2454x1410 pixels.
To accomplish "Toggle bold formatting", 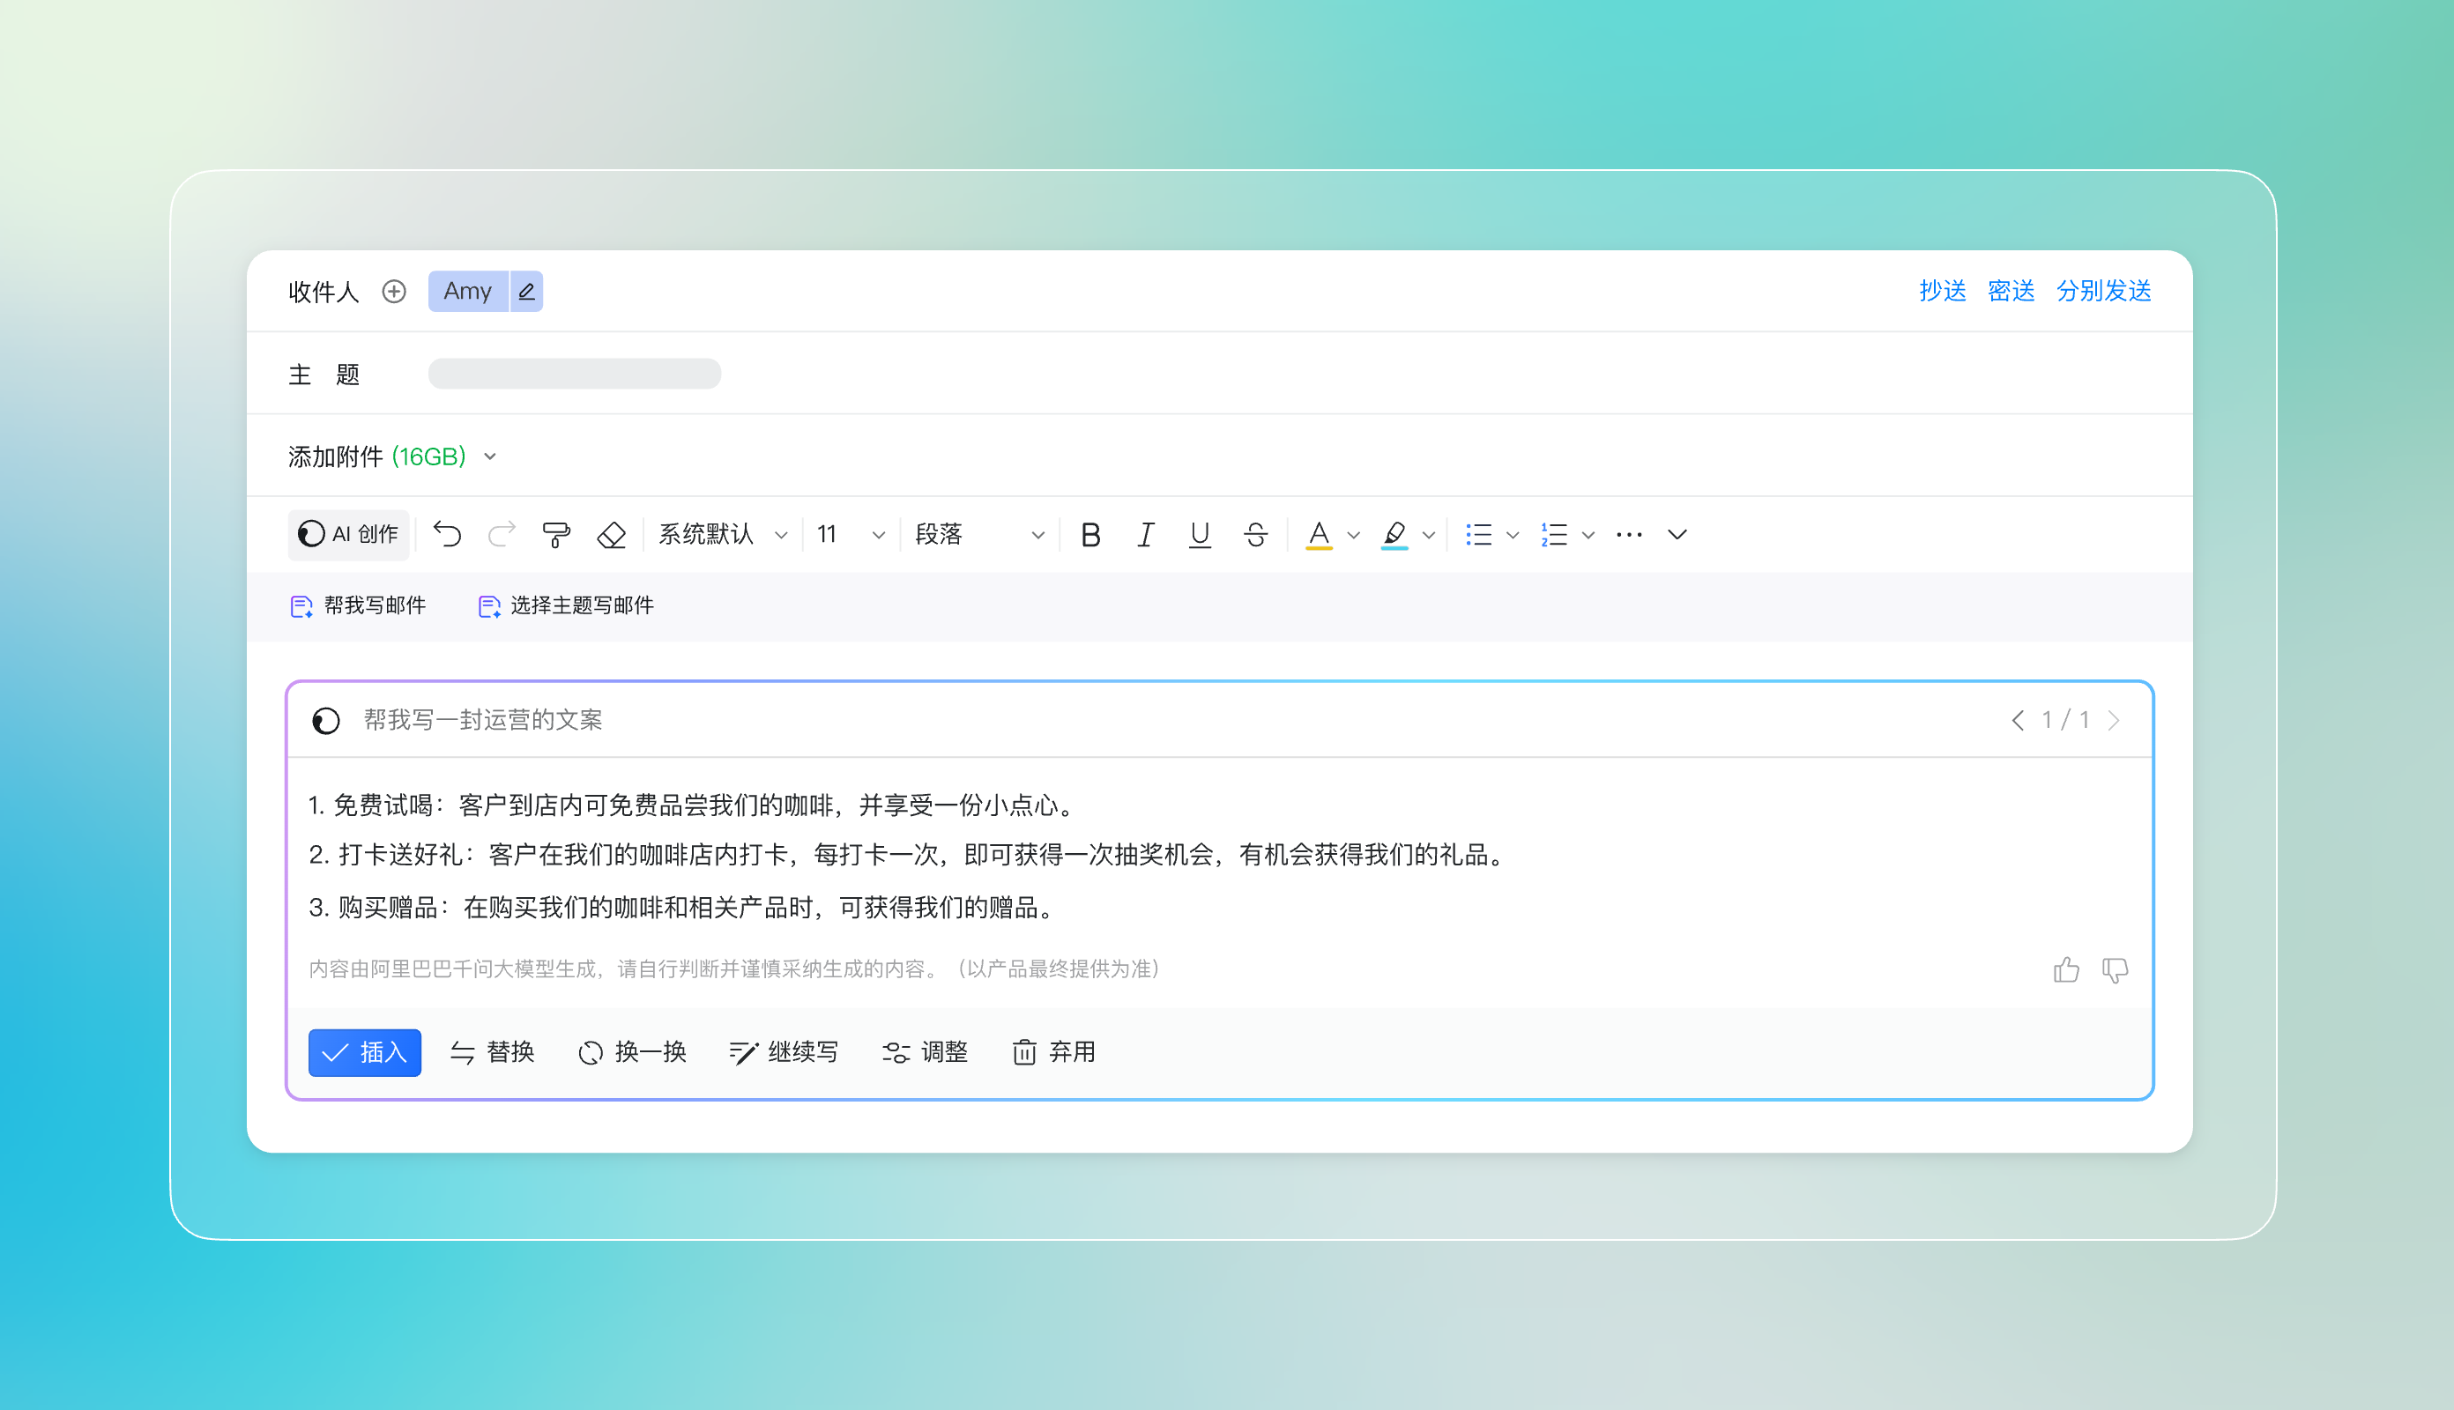I will [x=1090, y=535].
